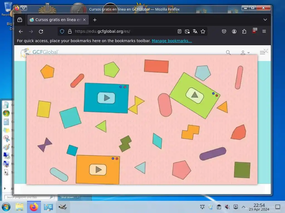Open the Calculator entry in the Start menu

[x=6, y=122]
